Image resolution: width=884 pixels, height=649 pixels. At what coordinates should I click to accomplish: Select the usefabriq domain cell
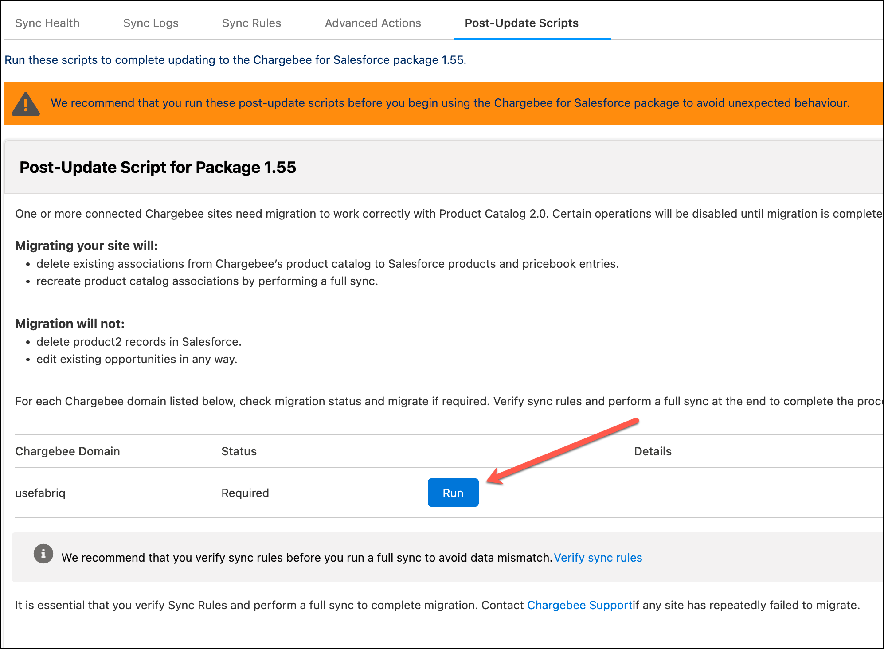40,493
